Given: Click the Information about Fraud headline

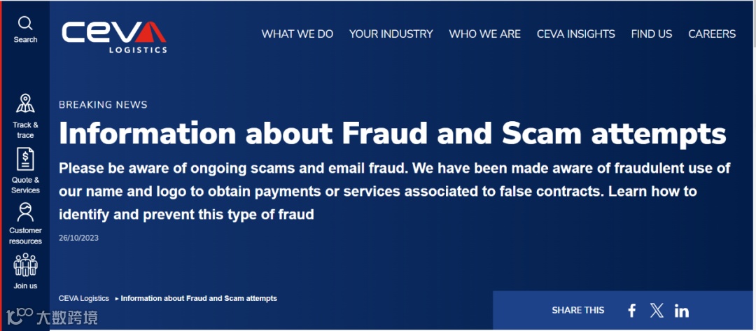Looking at the screenshot, I should 392,133.
